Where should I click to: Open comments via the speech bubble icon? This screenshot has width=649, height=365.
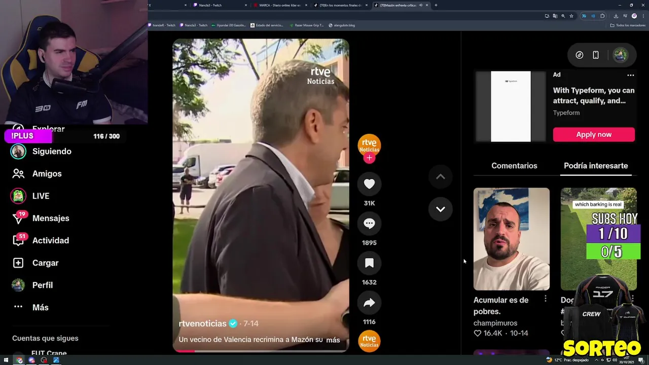tap(369, 224)
